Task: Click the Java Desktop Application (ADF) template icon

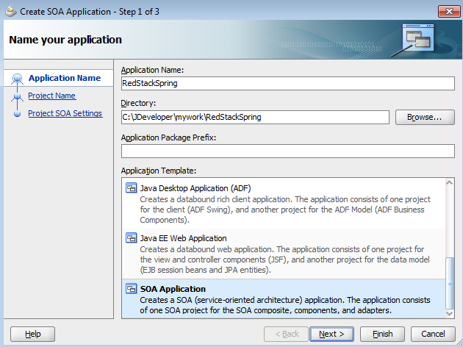Action: pyautogui.click(x=132, y=188)
